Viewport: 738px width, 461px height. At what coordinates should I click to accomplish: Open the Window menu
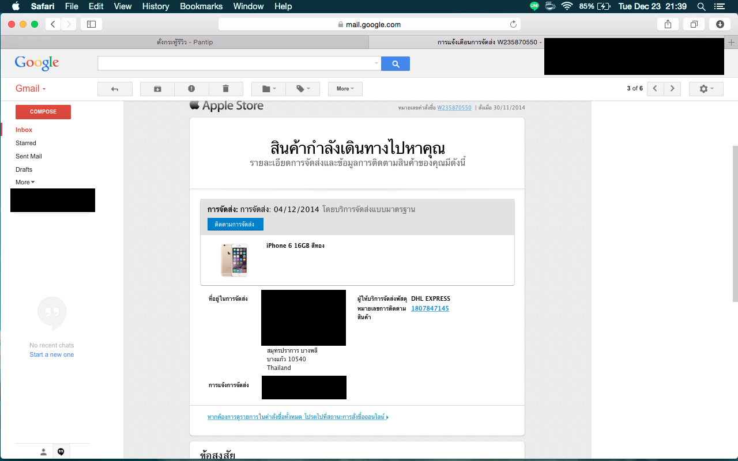[248, 6]
